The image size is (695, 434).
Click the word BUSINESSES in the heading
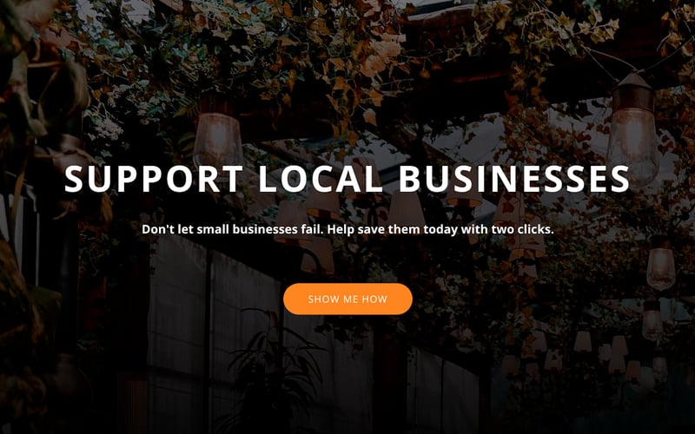[514, 179]
